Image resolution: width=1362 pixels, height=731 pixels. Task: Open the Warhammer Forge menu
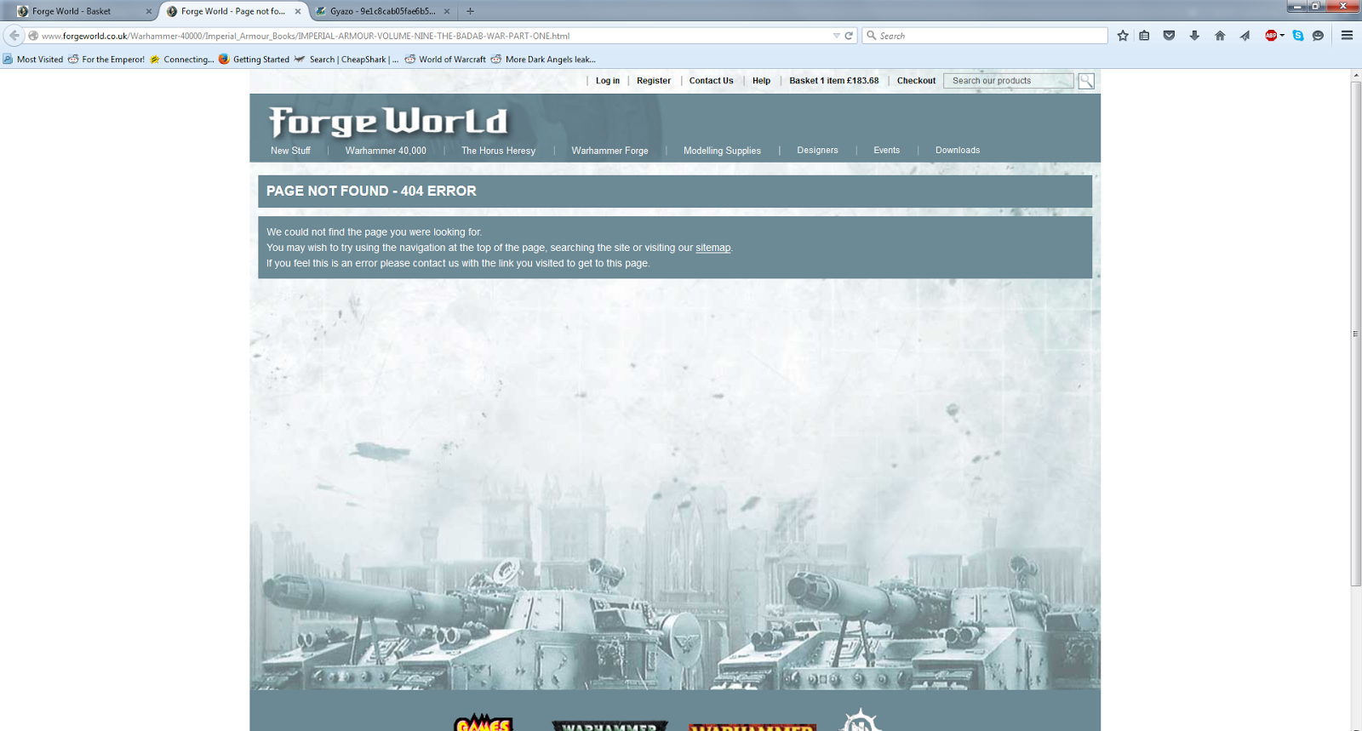point(609,151)
